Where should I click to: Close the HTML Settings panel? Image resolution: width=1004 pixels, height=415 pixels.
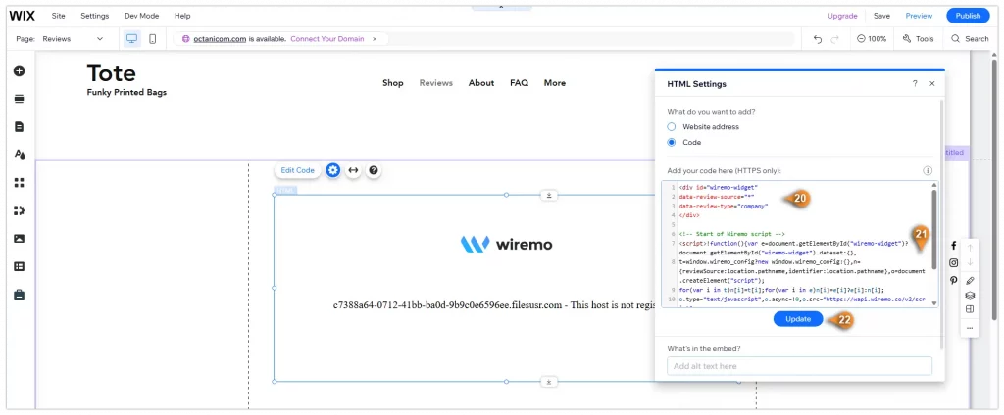pyautogui.click(x=932, y=84)
